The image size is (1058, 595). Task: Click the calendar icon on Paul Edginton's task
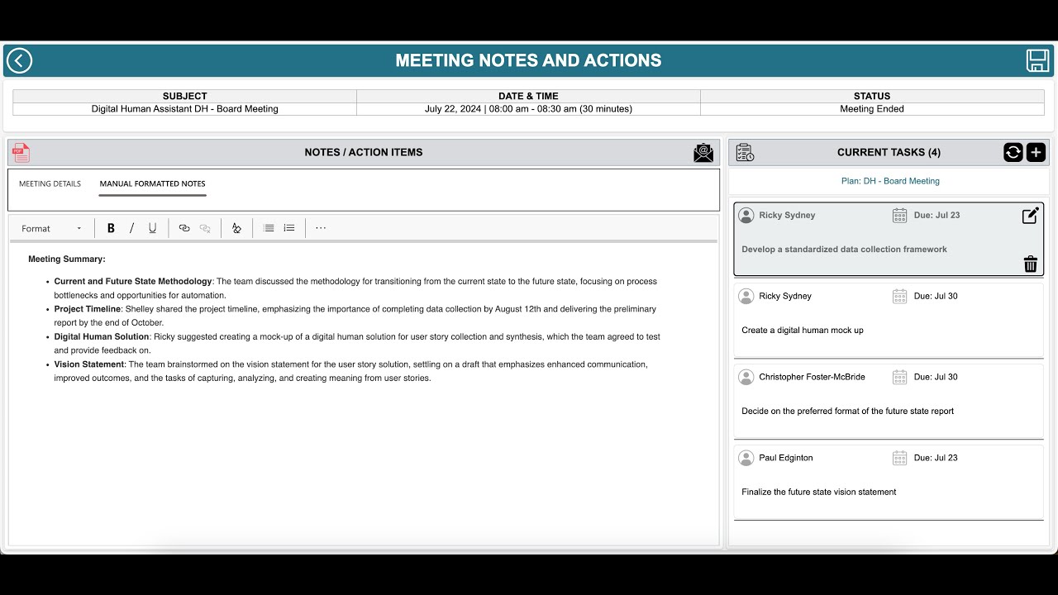pos(900,458)
